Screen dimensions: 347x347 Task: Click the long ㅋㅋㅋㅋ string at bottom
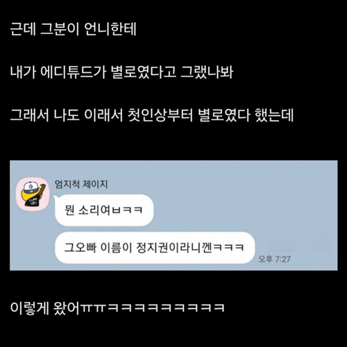tap(166, 308)
